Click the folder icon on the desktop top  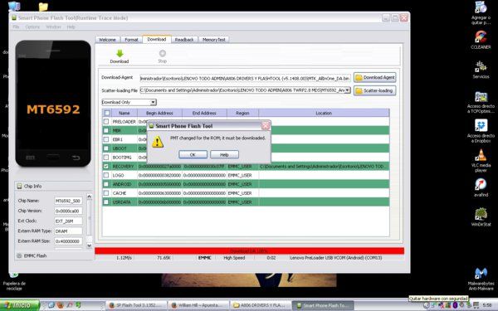[x=43, y=7]
